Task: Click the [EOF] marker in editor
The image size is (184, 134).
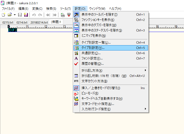Action: click(x=12, y=30)
